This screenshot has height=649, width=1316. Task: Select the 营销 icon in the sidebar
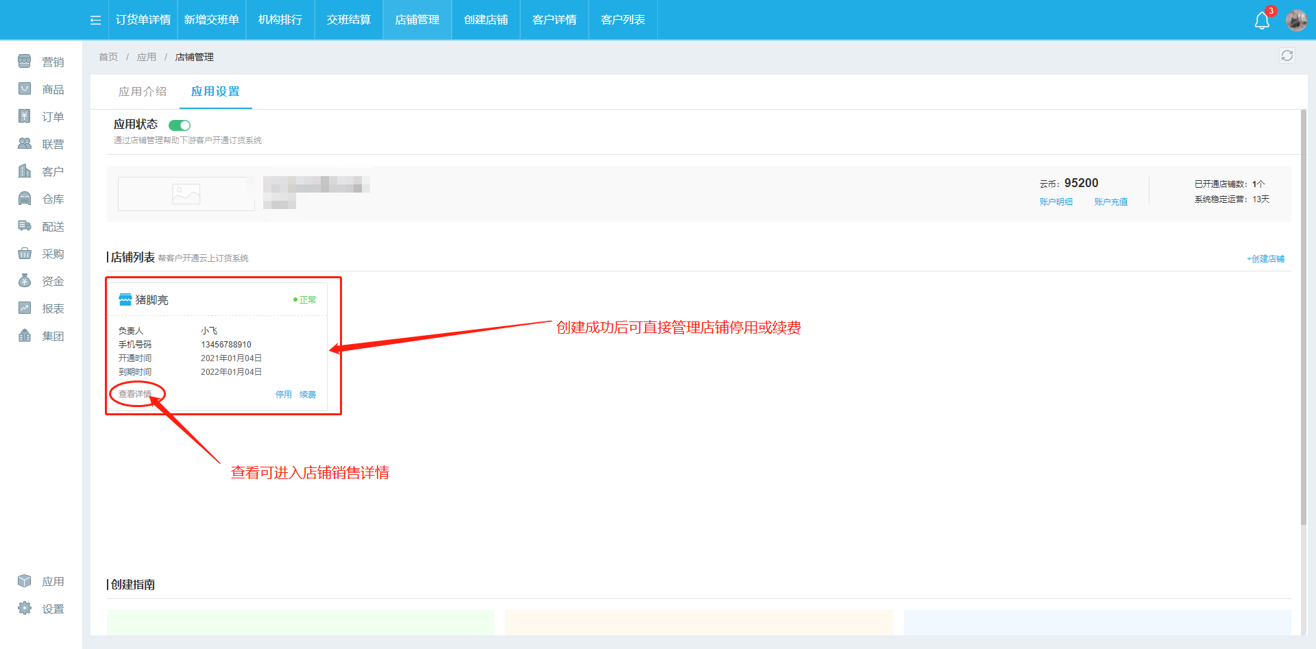25,61
